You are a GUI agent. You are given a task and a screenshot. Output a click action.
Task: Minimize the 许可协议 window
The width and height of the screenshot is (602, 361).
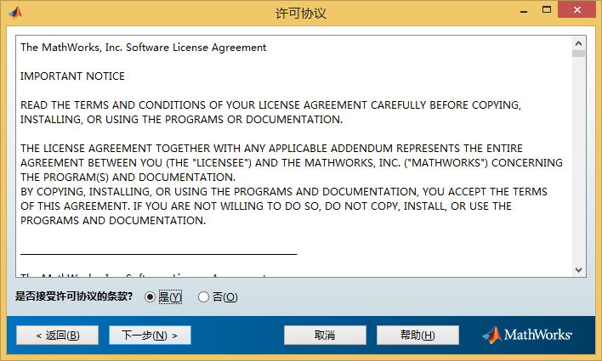pyautogui.click(x=524, y=10)
